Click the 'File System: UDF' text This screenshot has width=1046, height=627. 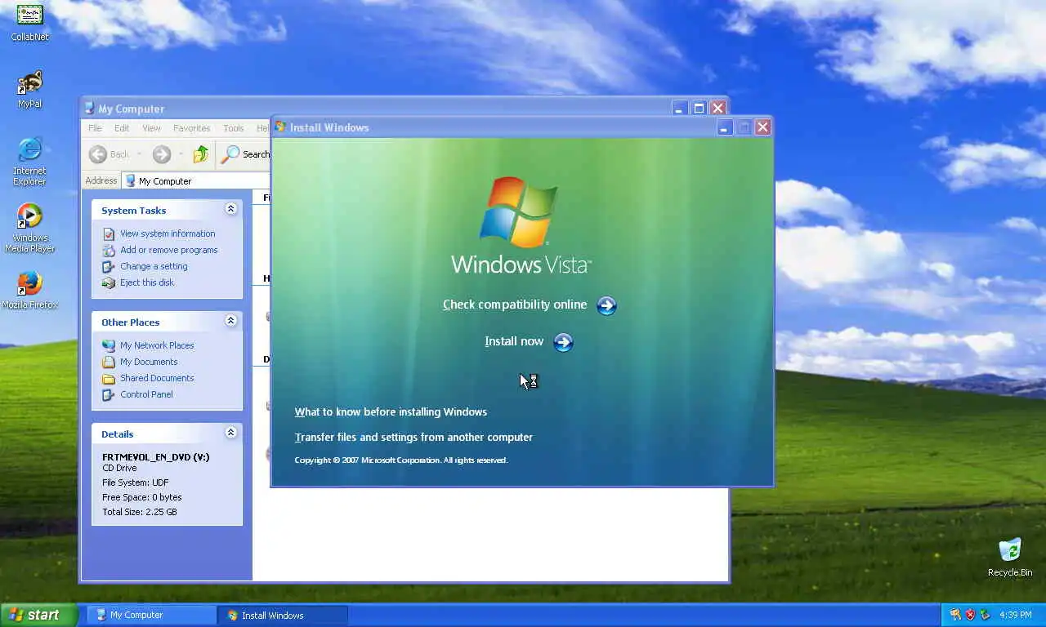click(x=136, y=482)
